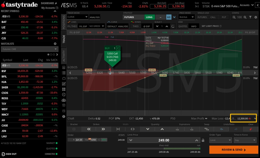Image resolution: width=260 pixels, height=158 pixels.
Task: Open the curve config settings gear
Action: (256, 17)
